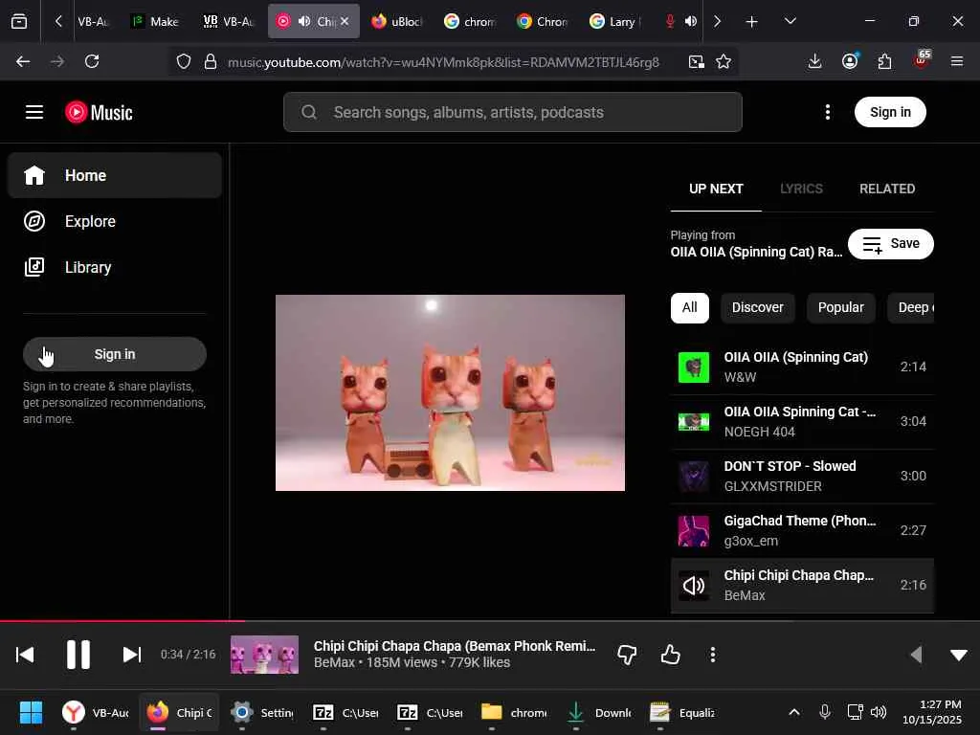
Task: Seek on the red playback progress bar
Action: point(490,621)
